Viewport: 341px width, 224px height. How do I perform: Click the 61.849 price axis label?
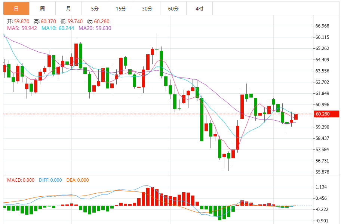pyautogui.click(x=322, y=94)
